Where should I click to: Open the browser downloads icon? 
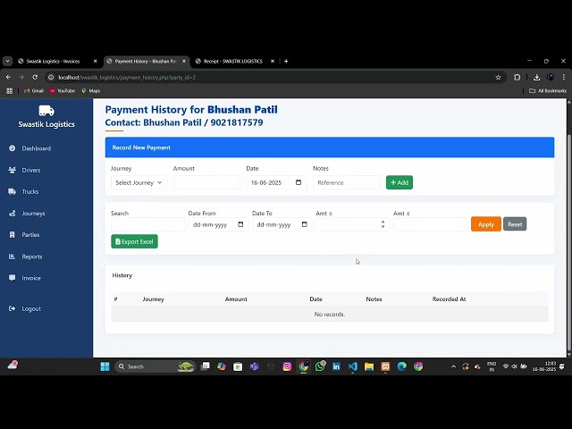pyautogui.click(x=536, y=78)
